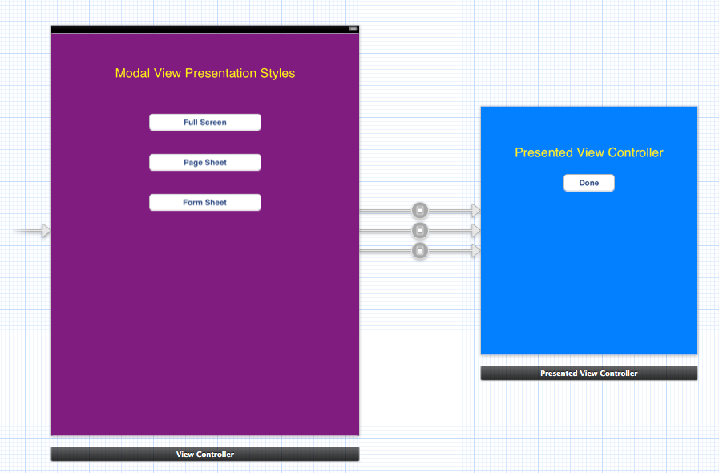Click the battery icon in the simulated status bar
The image size is (719, 473).
point(352,29)
